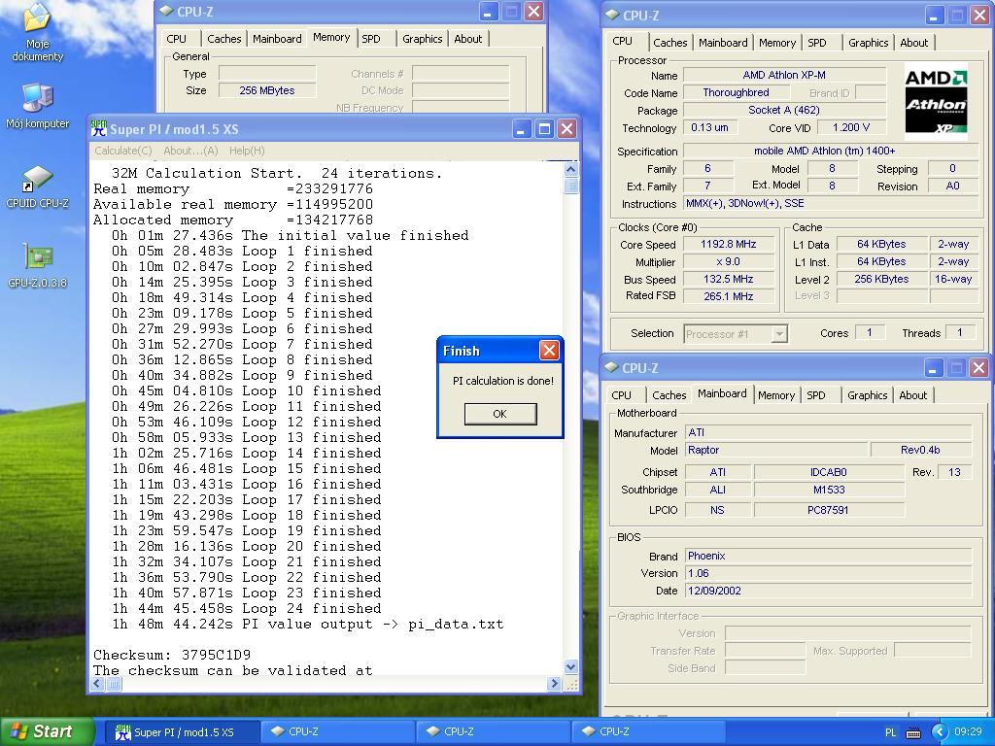Launch GPU-Z.0.3.8 desktop icon
The height and width of the screenshot is (746, 995).
(37, 266)
